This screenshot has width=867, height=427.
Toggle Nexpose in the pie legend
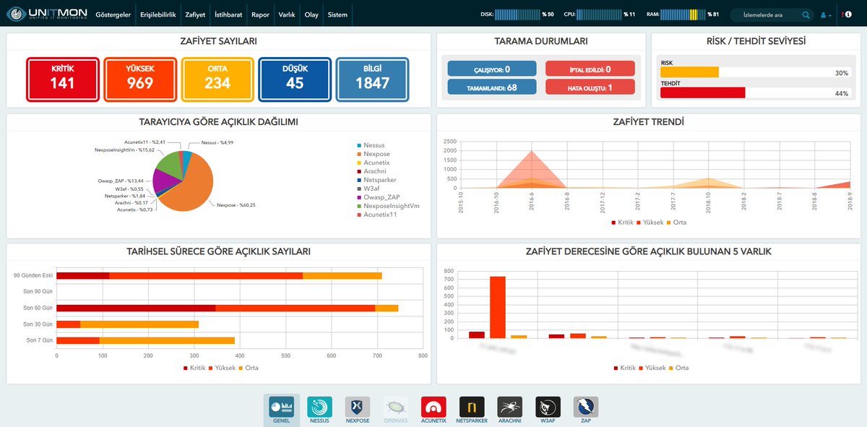(373, 154)
